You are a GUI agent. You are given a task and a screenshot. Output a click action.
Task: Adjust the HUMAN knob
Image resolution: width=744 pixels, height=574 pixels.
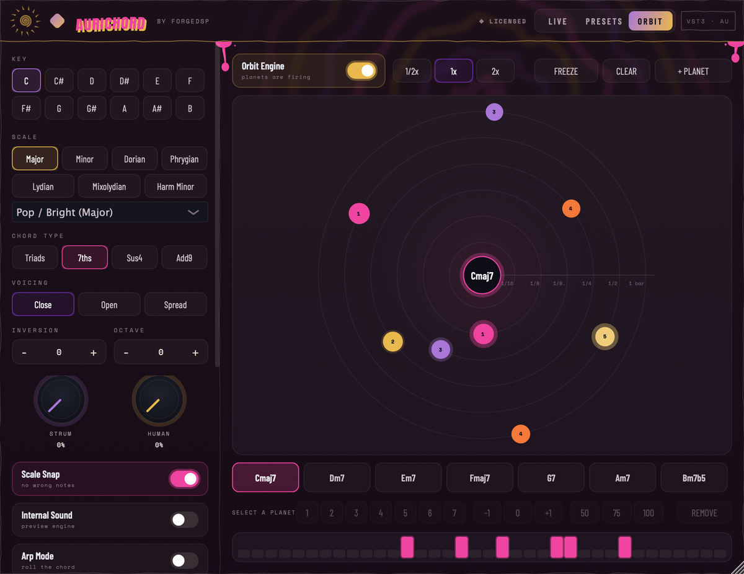[x=159, y=400]
